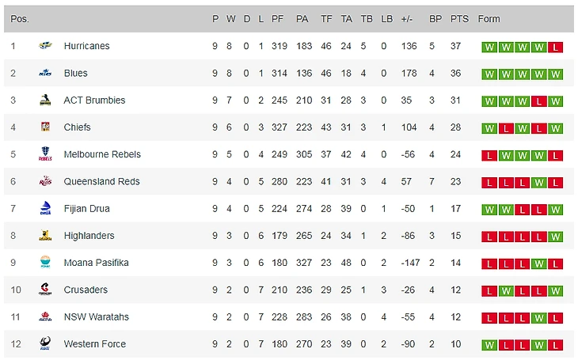
Task: Click the Chiefs team logo
Action: tap(45, 127)
